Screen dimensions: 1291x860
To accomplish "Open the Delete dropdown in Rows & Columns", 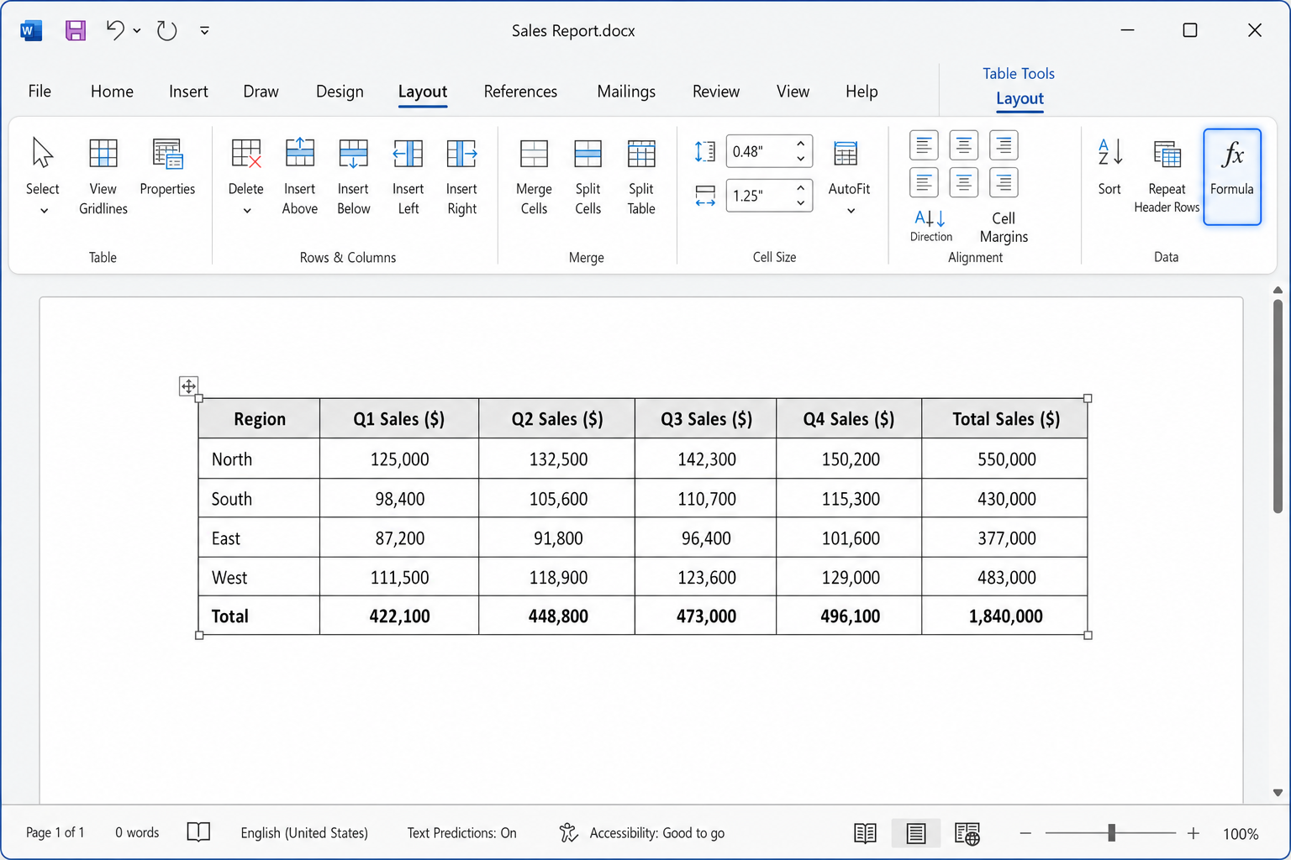I will coord(246,176).
